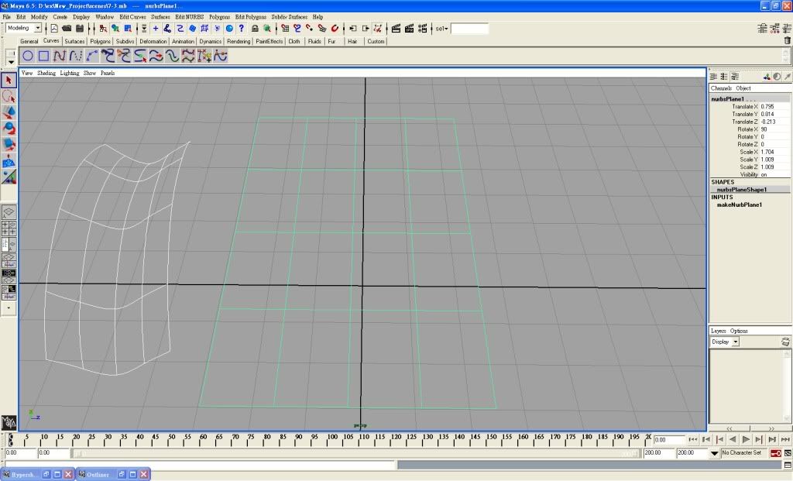The width and height of the screenshot is (793, 481).
Task: Toggle the auto keyframe key button
Action: 775,453
